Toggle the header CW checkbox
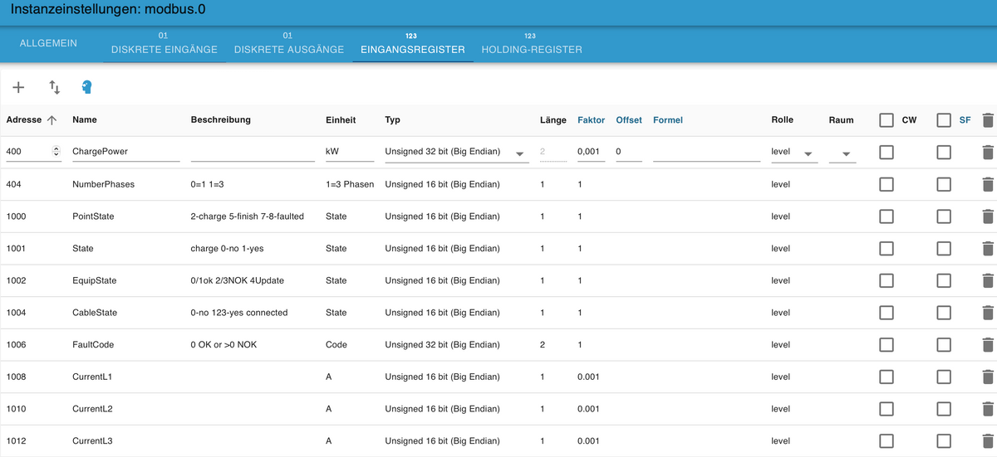Viewport: 997px width, 457px height. (886, 120)
